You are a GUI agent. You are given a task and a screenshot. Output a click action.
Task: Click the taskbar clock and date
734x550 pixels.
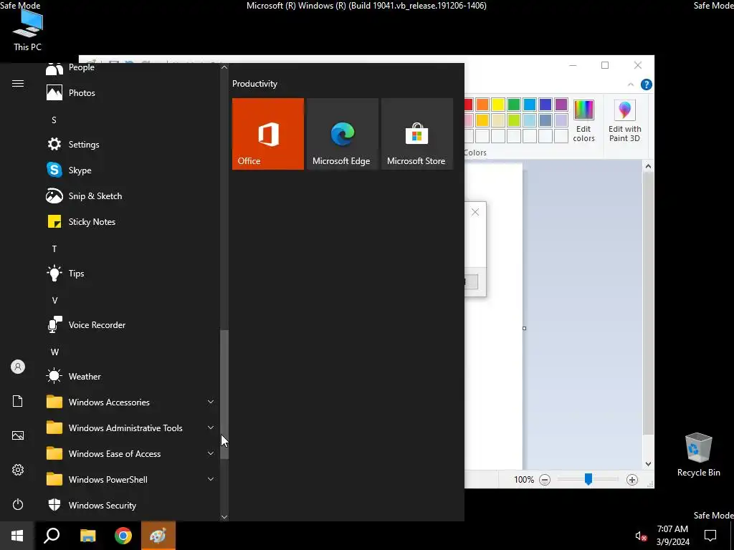[x=672, y=536]
